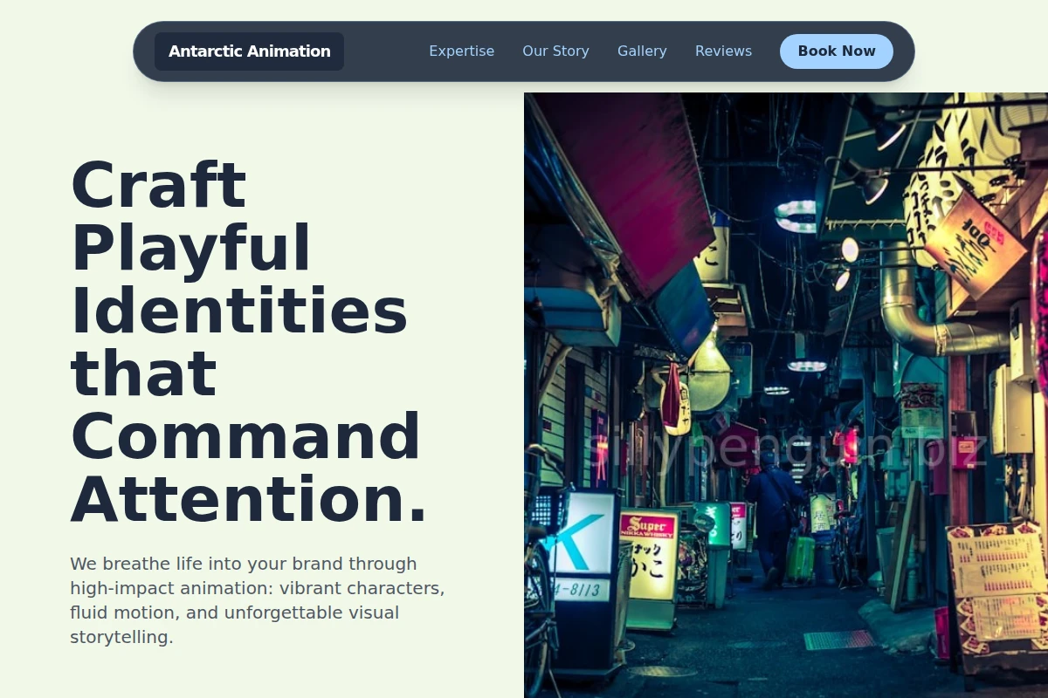Image resolution: width=1048 pixels, height=698 pixels.
Task: Go to the Our Story page
Action: coord(555,51)
